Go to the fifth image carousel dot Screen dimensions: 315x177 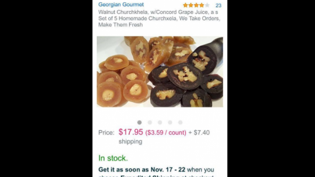coord(180,123)
